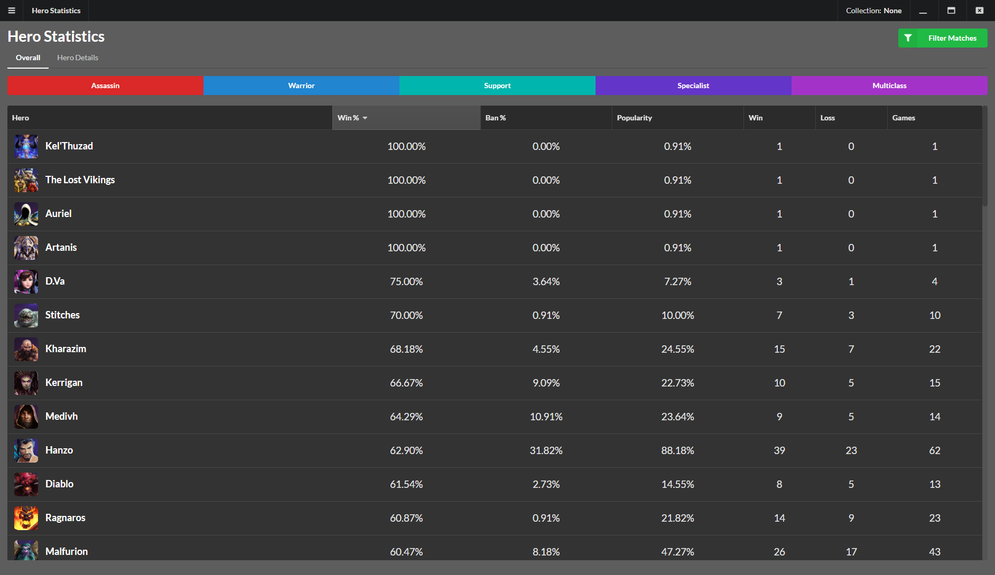Click Malfurion's 47.27% popularity
The height and width of the screenshot is (575, 995).
(x=677, y=552)
